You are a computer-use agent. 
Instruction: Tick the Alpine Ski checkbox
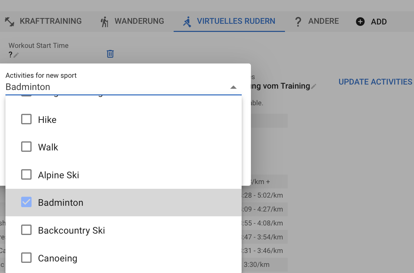tap(26, 175)
